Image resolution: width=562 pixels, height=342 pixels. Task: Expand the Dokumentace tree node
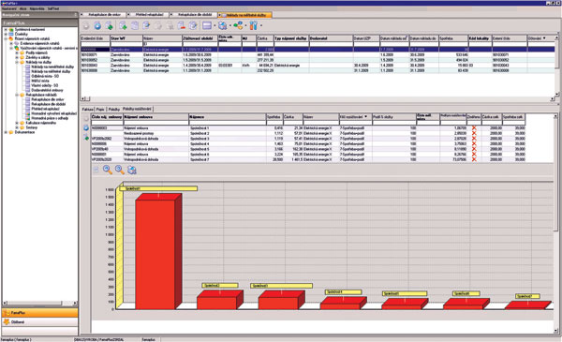click(6, 132)
